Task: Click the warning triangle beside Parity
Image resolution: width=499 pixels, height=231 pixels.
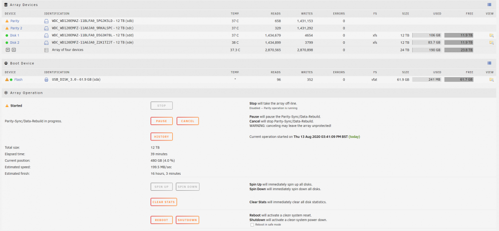Action: click(x=6, y=21)
